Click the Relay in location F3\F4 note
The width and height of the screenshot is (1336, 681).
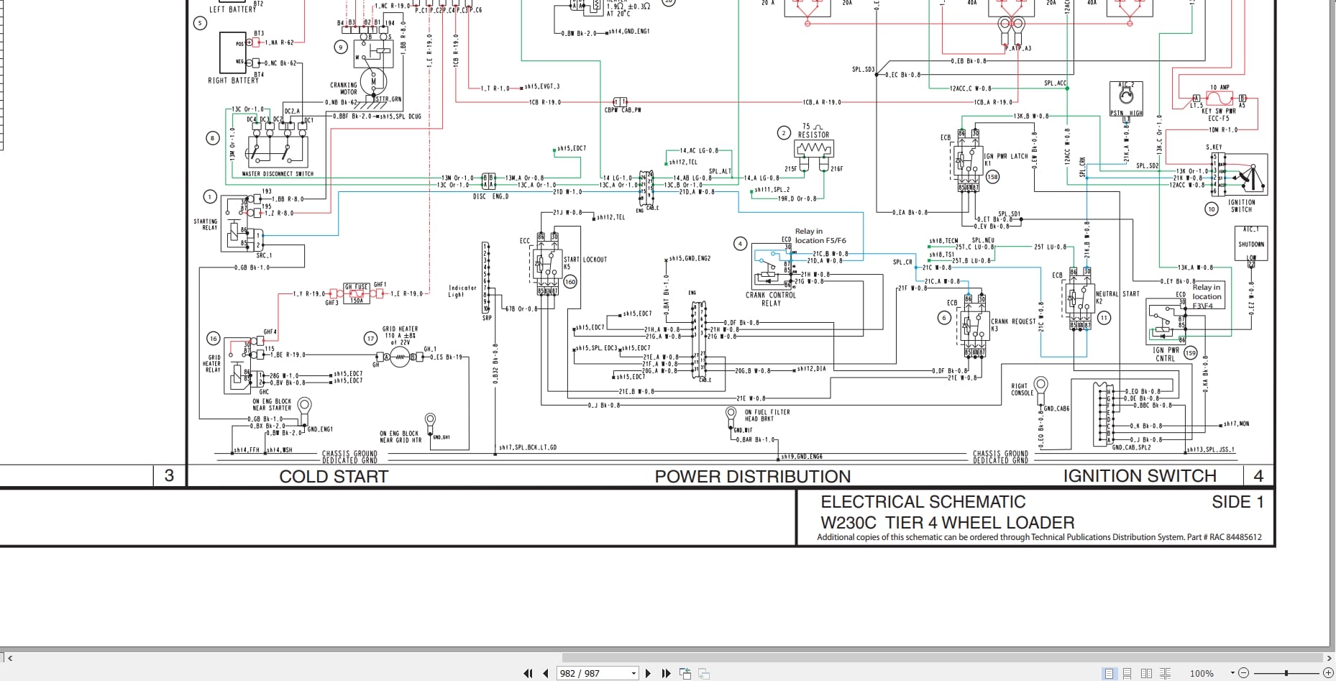tap(1207, 296)
